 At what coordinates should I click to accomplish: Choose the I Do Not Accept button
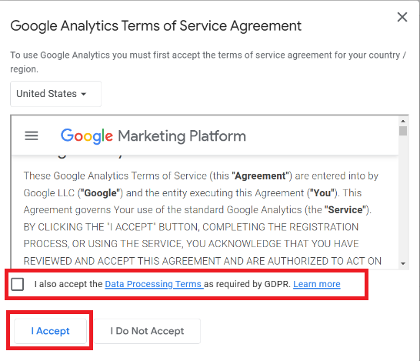coord(147,331)
